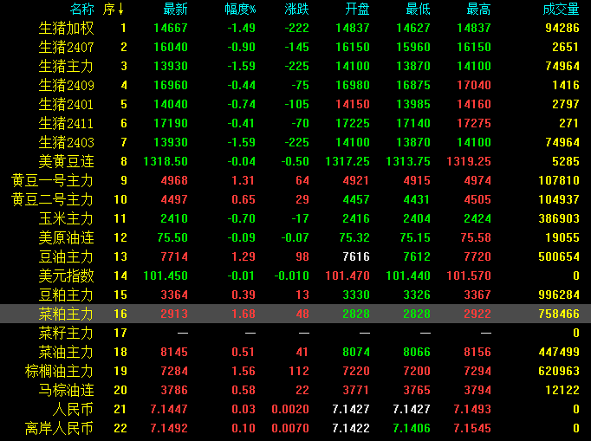
Task: Select the 菜油主力 row name
Action: 67,352
